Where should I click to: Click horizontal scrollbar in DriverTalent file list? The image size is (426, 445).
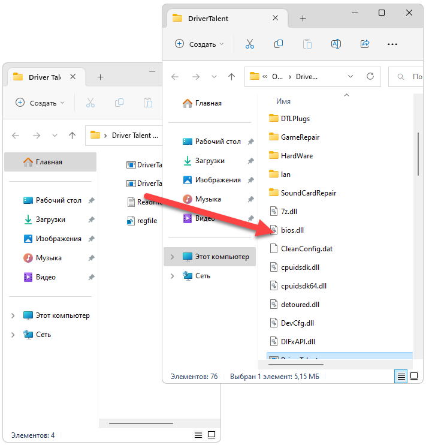pos(296,365)
